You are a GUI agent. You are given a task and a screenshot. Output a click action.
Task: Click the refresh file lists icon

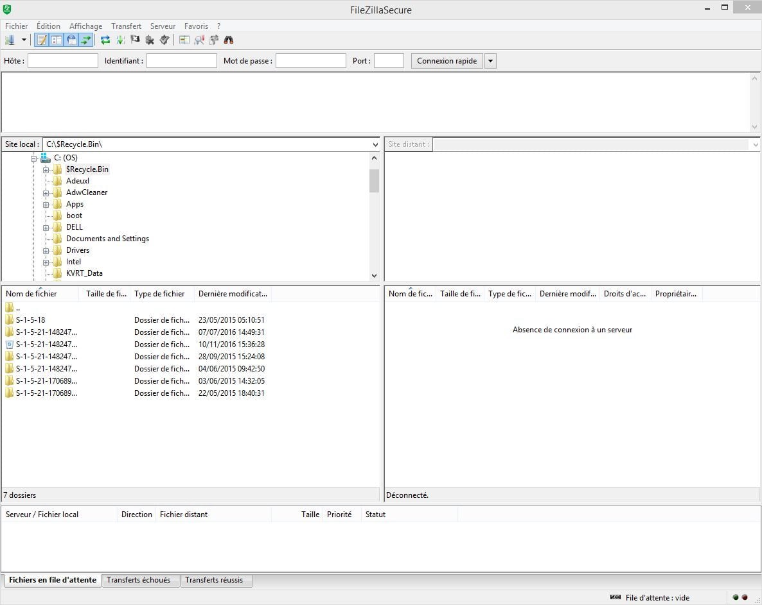(x=105, y=40)
